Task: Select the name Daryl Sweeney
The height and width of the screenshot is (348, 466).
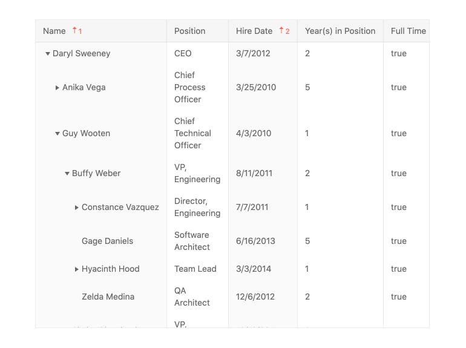Action: pyautogui.click(x=82, y=53)
